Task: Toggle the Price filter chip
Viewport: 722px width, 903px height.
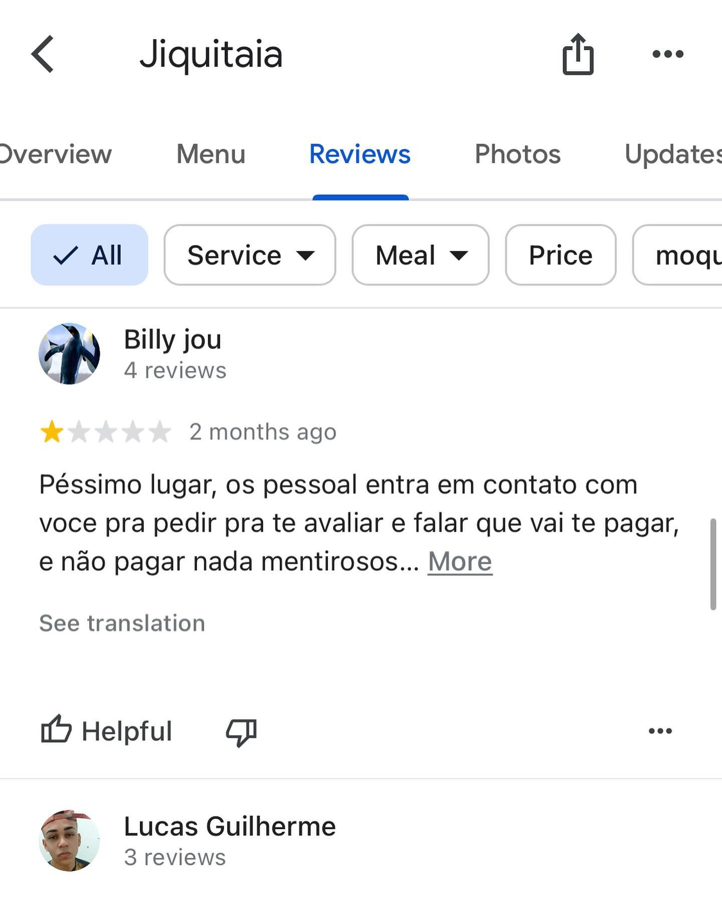Action: pos(561,255)
